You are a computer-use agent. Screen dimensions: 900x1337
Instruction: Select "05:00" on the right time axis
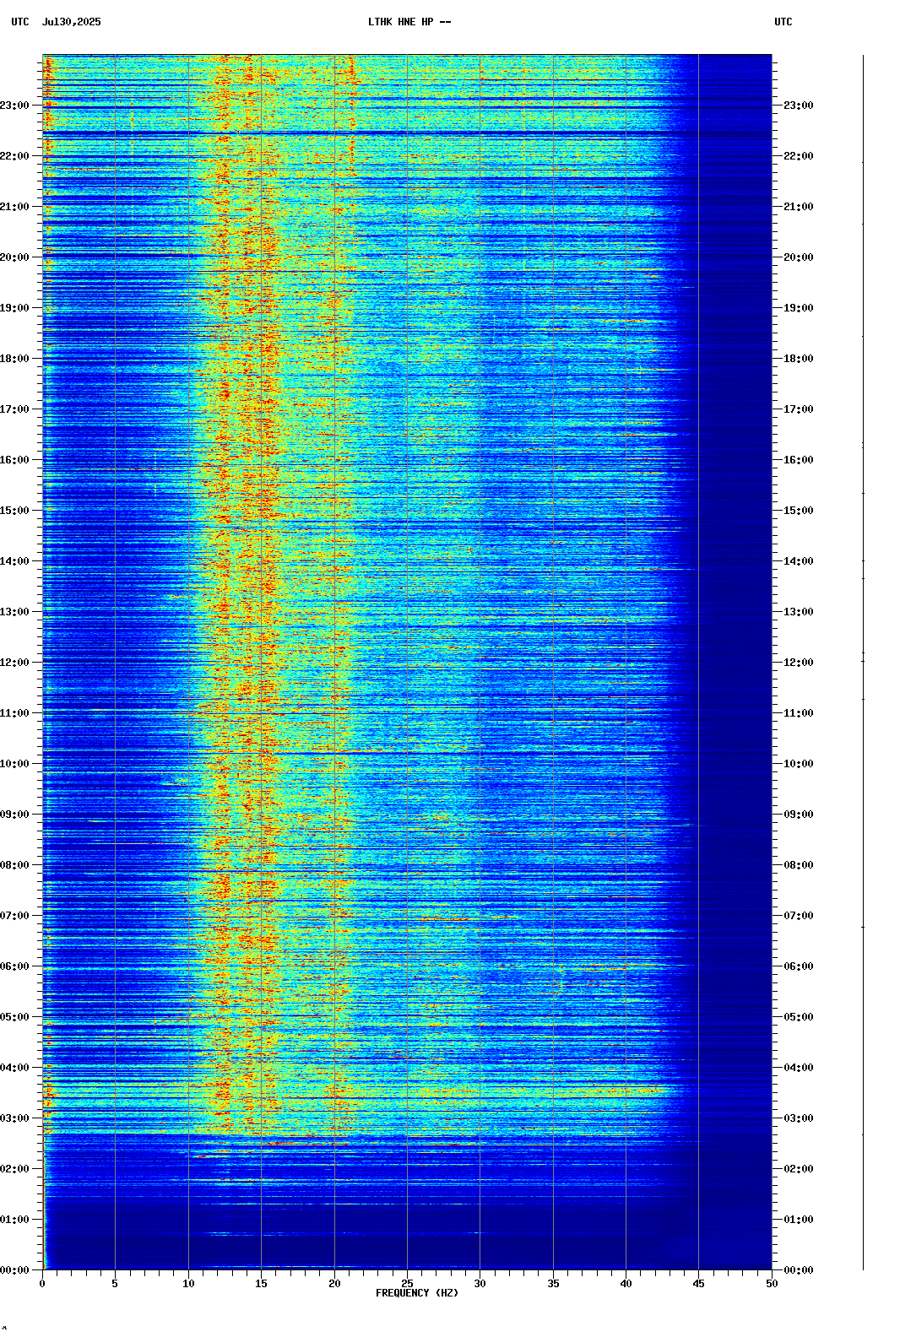[799, 1017]
